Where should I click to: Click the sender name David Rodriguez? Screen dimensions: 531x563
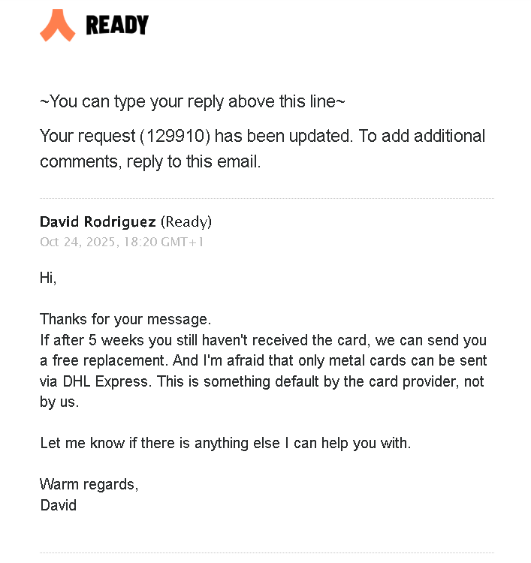[98, 221]
